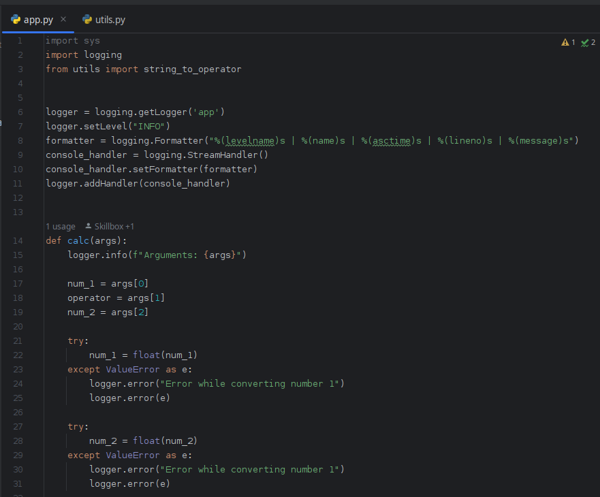Click 'StreamHandler' on line 9

pos(222,155)
